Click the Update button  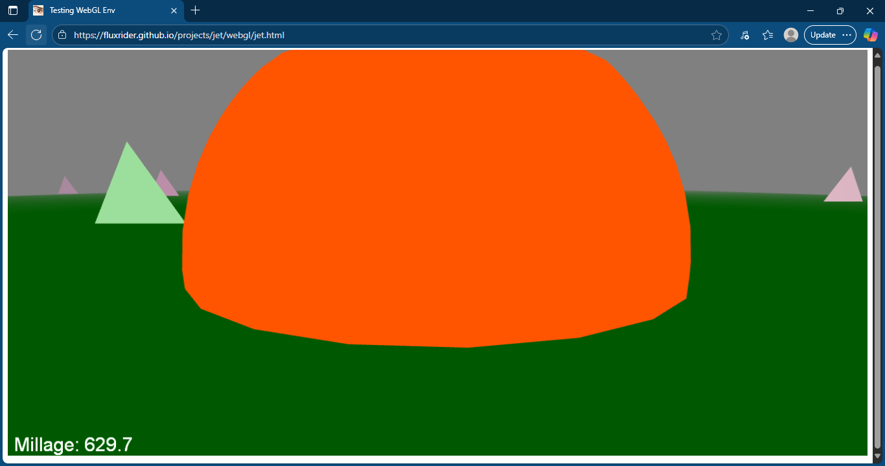(823, 35)
